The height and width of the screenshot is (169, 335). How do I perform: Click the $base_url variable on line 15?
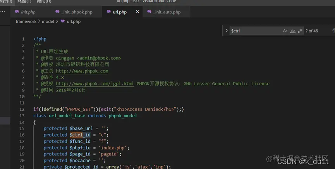click(x=81, y=128)
